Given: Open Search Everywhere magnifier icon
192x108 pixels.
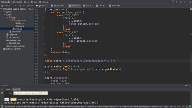Looking at the screenshot, I should click(x=190, y=2).
